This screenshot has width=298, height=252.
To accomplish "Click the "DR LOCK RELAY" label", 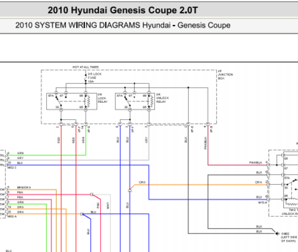I will pos(103,98).
